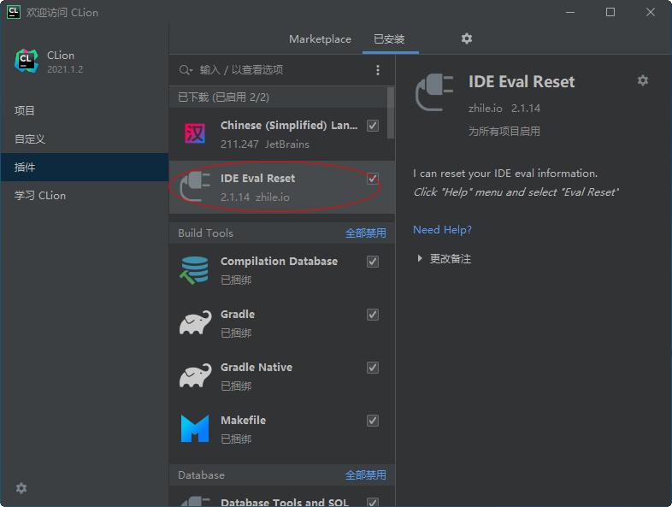The height and width of the screenshot is (507, 672).
Task: Uncheck the Gradle Native plugin checkbox
Action: pyautogui.click(x=373, y=368)
